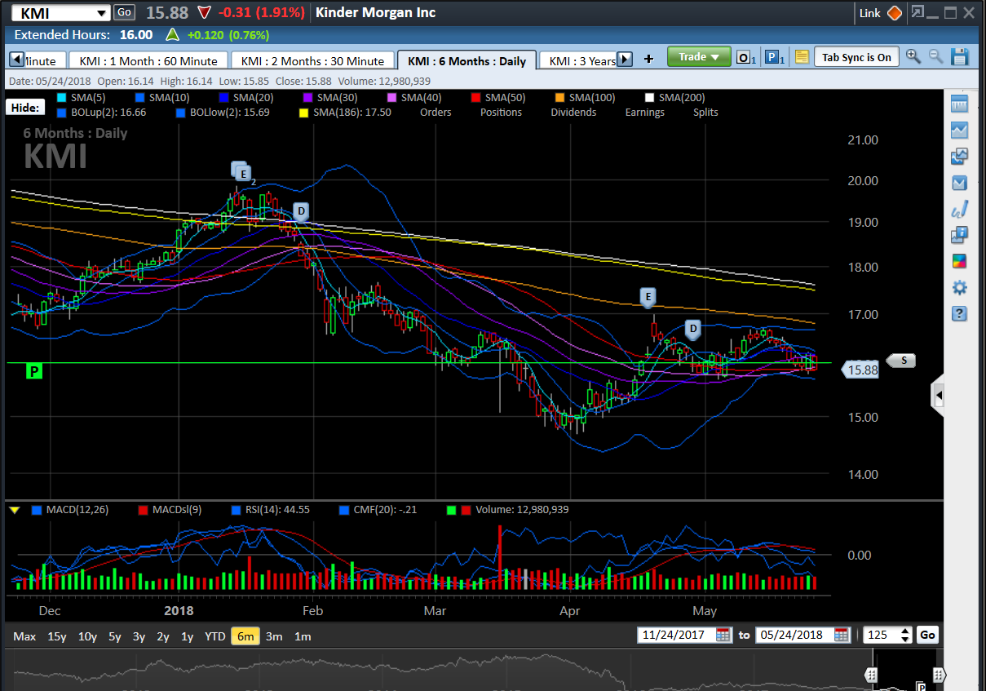Viewport: 986px width, 691px height.
Task: Open the yellow notes icon
Action: [802, 57]
